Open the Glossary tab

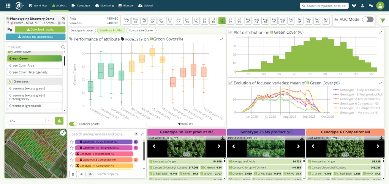pyautogui.click(x=126, y=5)
